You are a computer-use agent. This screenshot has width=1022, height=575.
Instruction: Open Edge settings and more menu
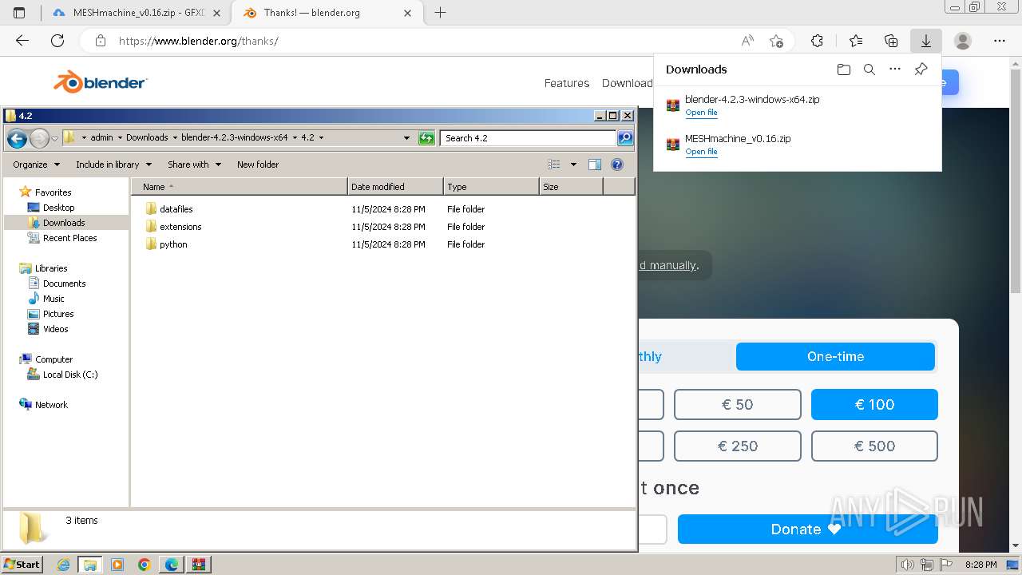(x=1000, y=41)
